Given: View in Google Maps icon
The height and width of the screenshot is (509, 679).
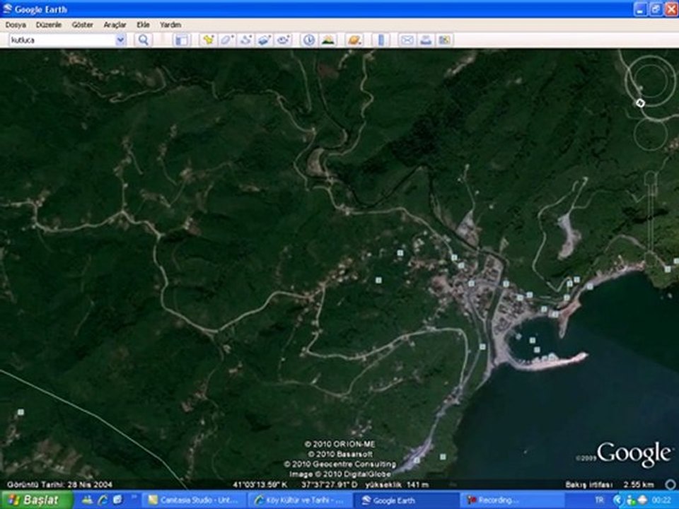Looking at the screenshot, I should 444,40.
